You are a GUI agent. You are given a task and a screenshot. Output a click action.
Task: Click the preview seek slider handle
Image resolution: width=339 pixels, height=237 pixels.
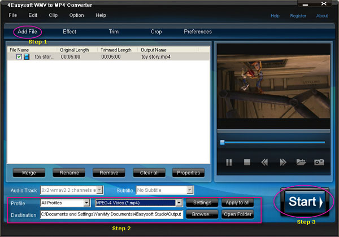tap(222, 142)
